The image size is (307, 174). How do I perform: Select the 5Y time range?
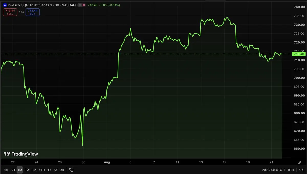pos(56,170)
